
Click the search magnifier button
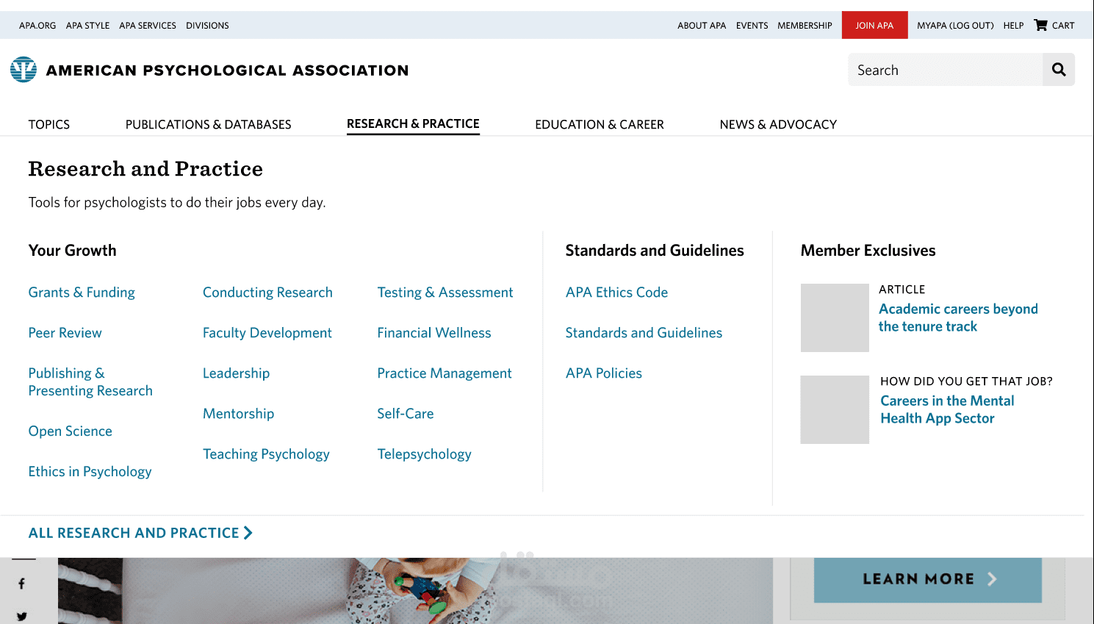point(1059,70)
